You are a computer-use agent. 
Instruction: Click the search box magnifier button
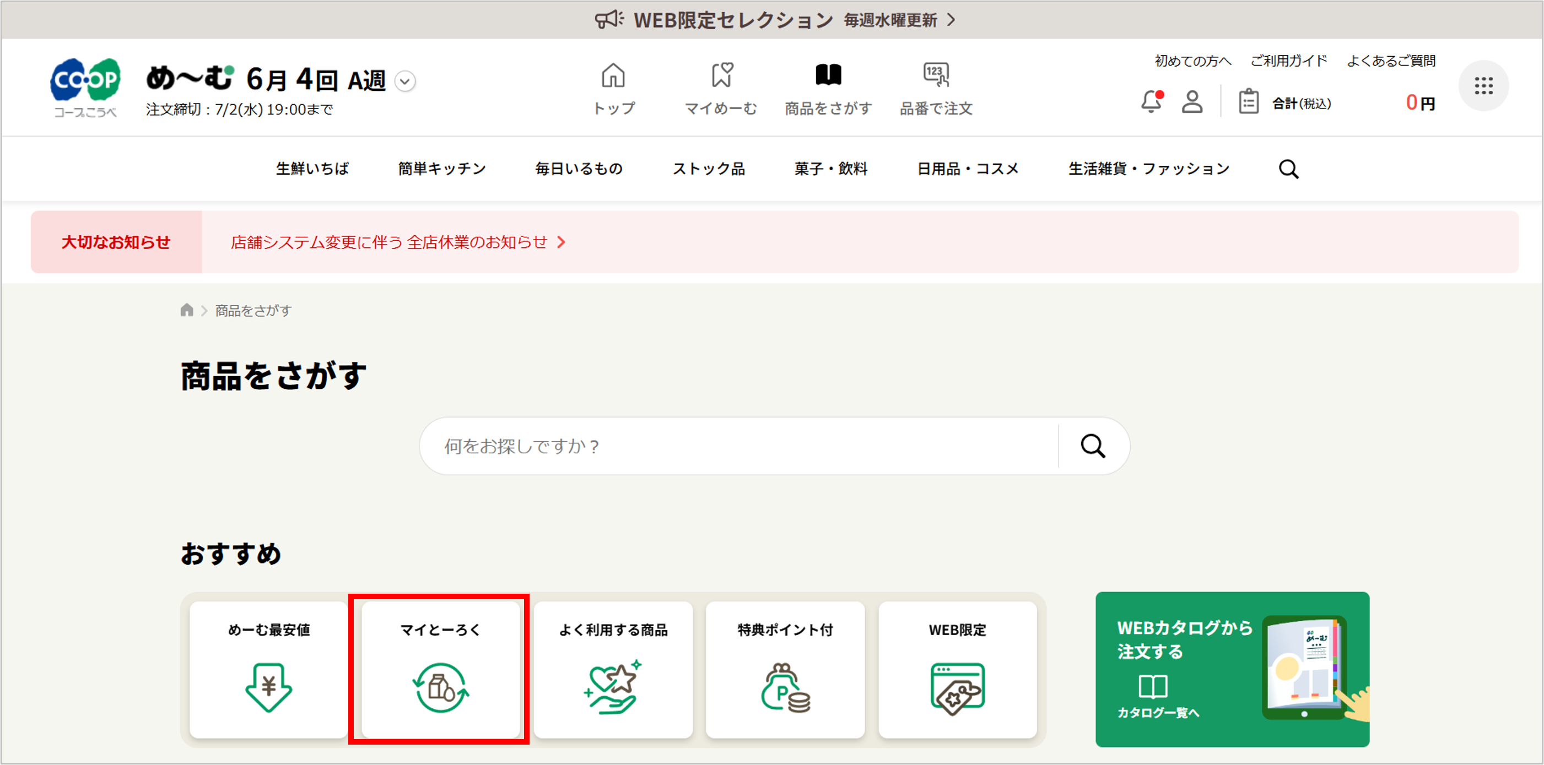tap(1093, 446)
